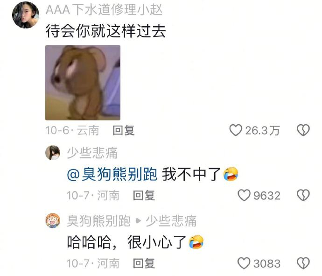The image size is (322, 276).
Task: View the Jerry mouse meme image
Action: (83, 83)
